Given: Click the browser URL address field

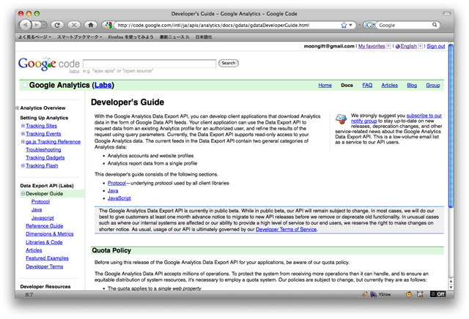Looking at the screenshot, I should point(229,25).
